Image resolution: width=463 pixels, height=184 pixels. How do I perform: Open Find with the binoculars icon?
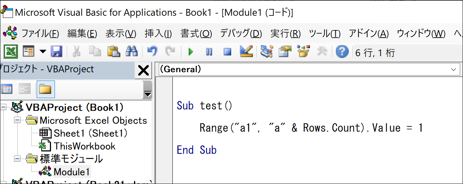pyautogui.click(x=131, y=52)
